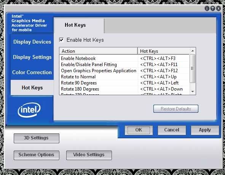Select Enable/Disable Panel Fitting row
The width and height of the screenshot is (225, 175).
pos(124,65)
